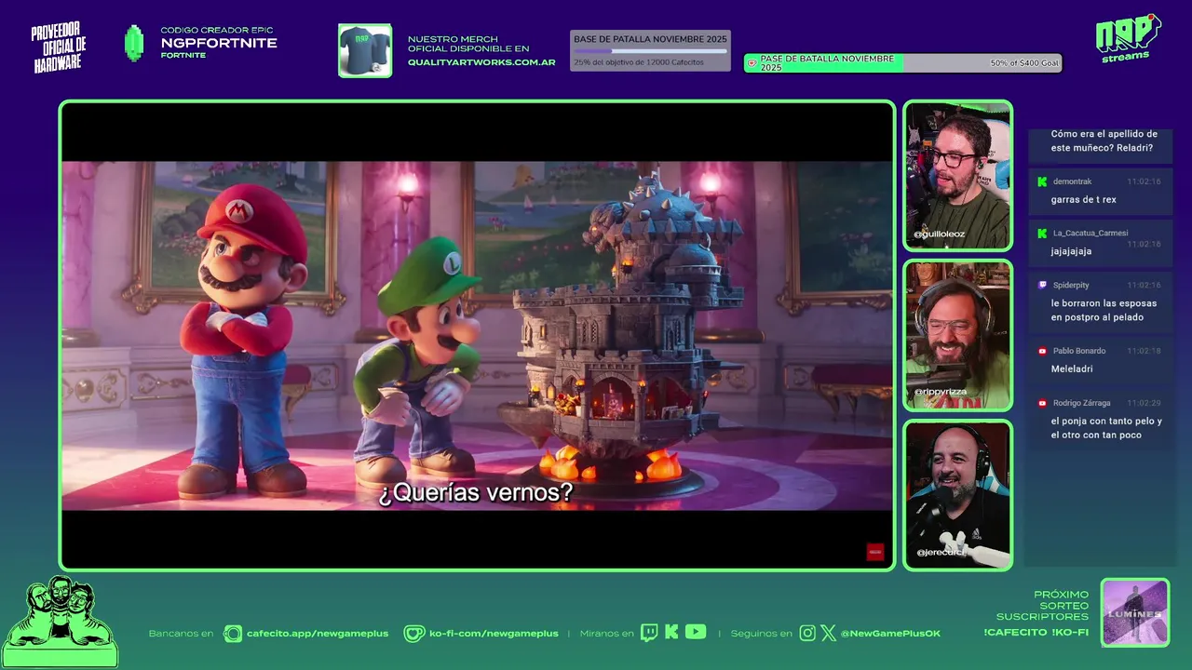Click the "PRÓXIMO SORTEO SUSCRIPTORES" label
Screen dimensions: 1192x670
pos(1042,606)
